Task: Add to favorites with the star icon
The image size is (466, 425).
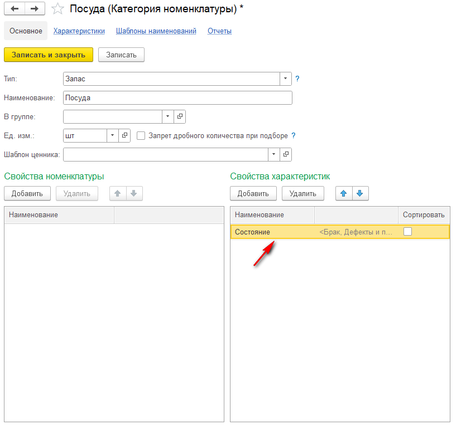Action: pos(57,9)
